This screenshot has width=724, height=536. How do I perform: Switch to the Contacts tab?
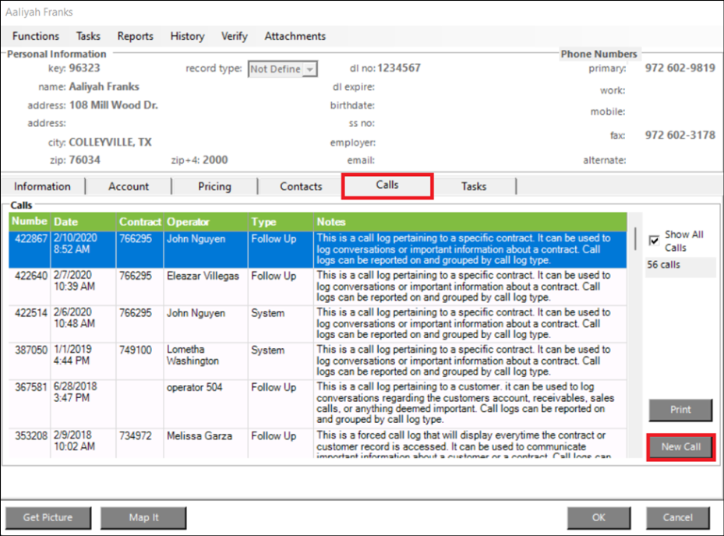(x=301, y=186)
